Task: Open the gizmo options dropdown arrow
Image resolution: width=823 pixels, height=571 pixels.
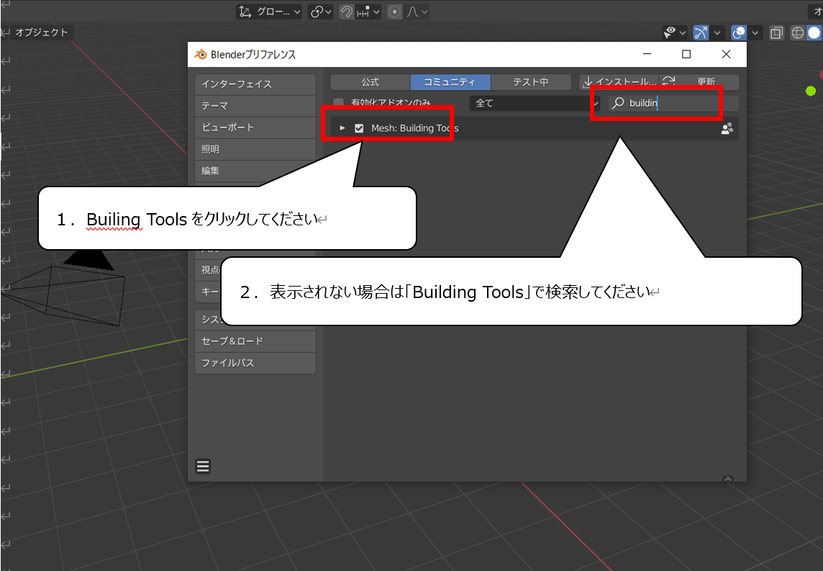Action: click(717, 32)
